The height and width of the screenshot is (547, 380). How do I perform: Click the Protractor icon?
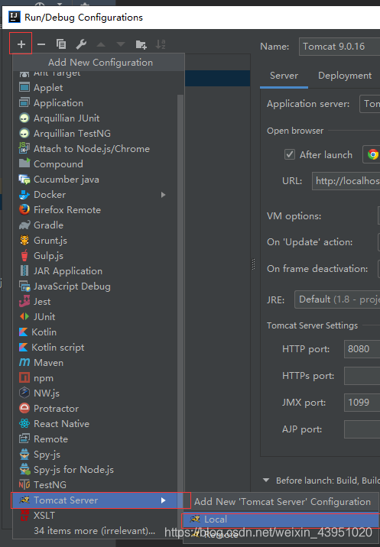24,408
